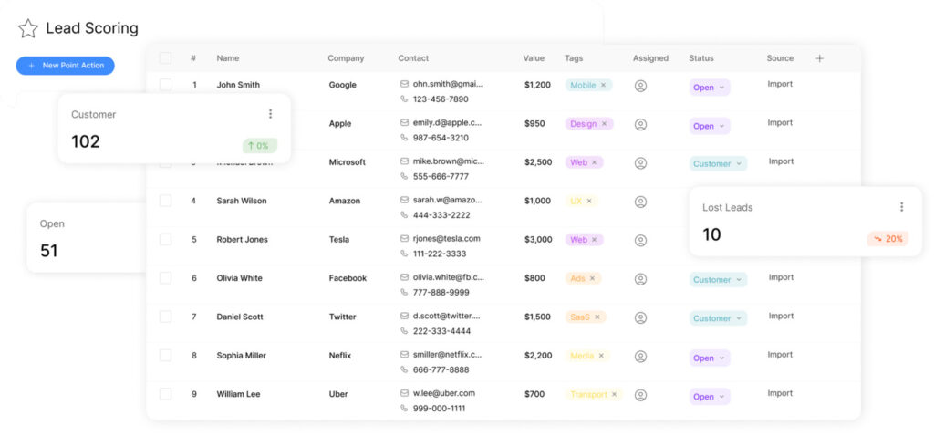Select the checkbox for William Lee
This screenshot has height=436, width=934.
(x=165, y=394)
